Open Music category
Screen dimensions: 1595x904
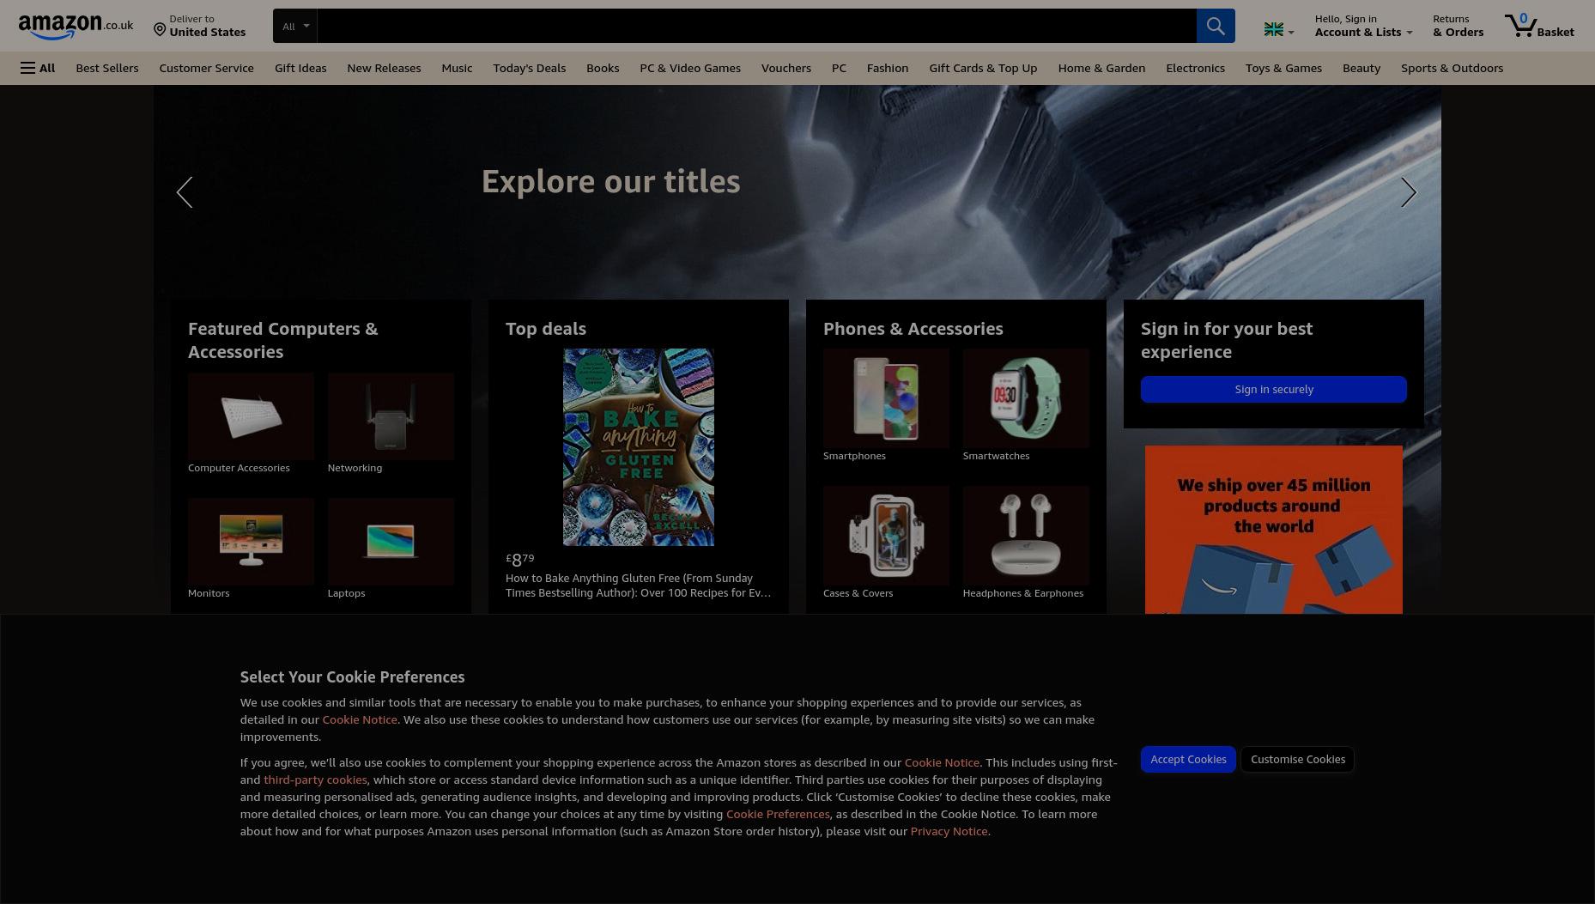point(457,68)
